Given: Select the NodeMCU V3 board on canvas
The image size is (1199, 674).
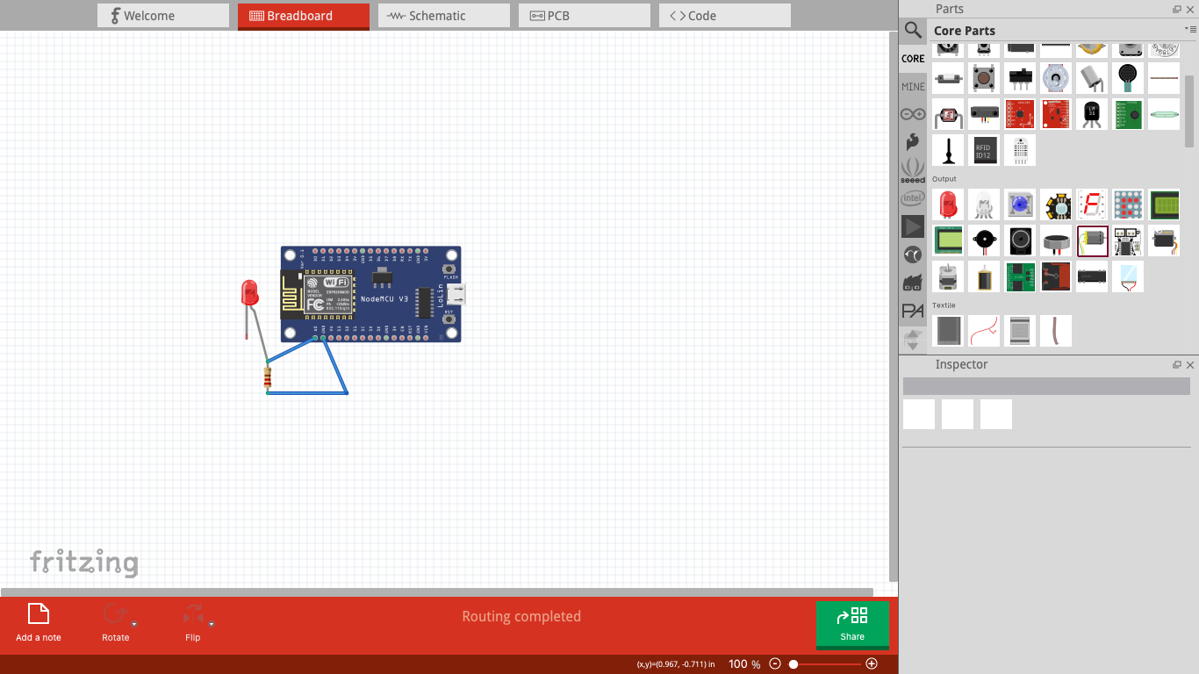Looking at the screenshot, I should 370,294.
